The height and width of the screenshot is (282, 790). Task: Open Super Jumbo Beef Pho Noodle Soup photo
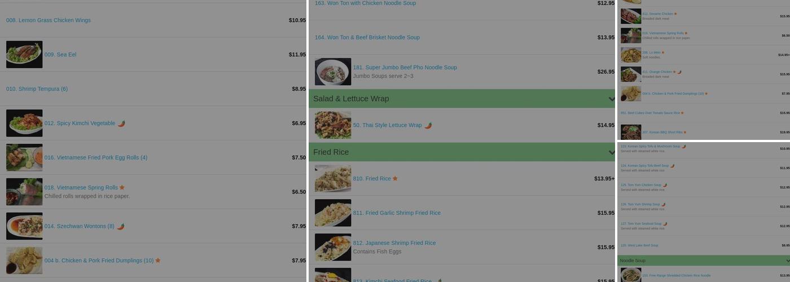(333, 72)
